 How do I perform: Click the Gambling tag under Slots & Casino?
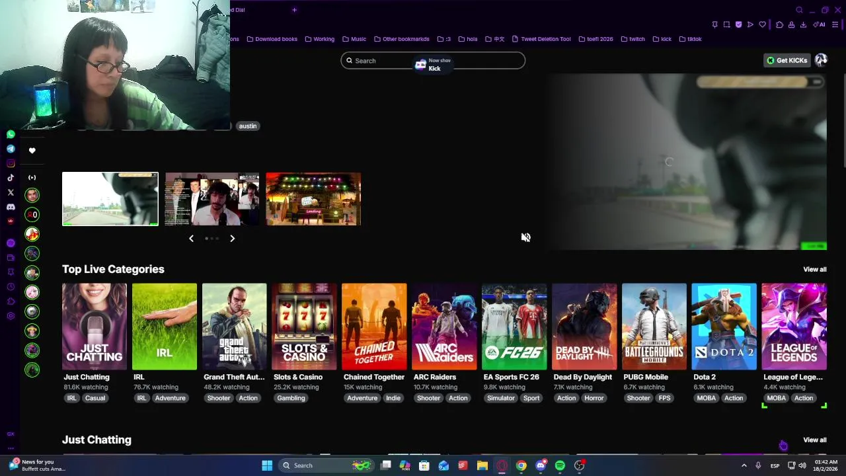point(291,398)
